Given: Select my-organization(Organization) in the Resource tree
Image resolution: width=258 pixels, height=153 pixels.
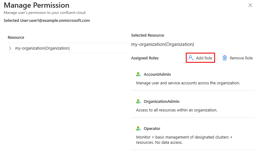Looking at the screenshot, I should pos(42,48).
